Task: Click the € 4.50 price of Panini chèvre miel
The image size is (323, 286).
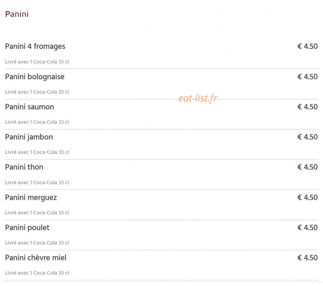Action: (x=307, y=257)
